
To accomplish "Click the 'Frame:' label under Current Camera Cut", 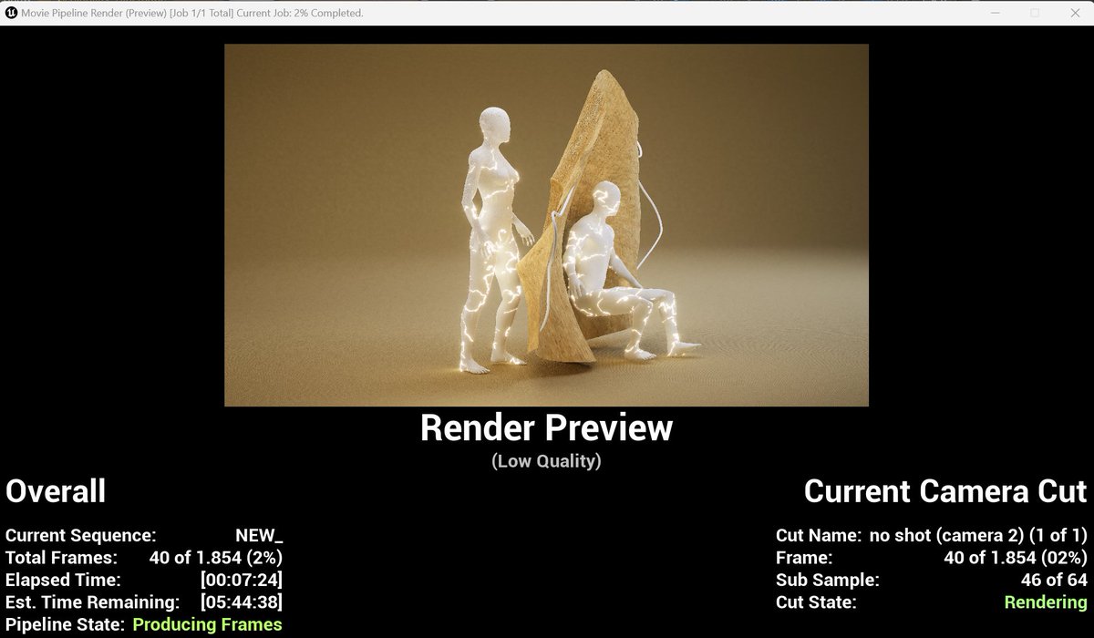I will [804, 557].
